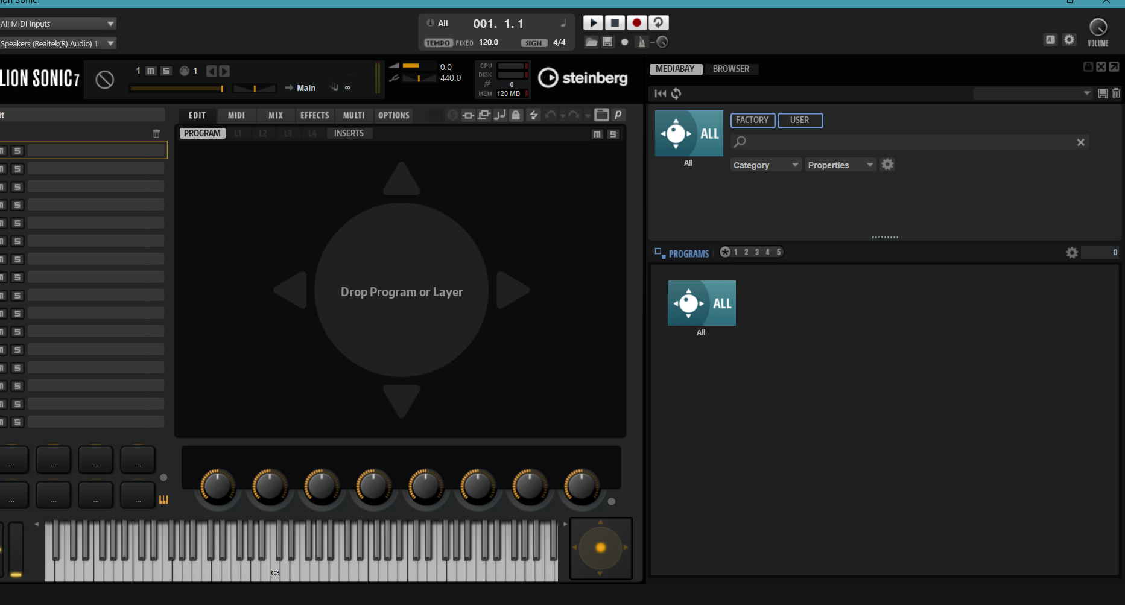Screen dimensions: 1125x605
Task: Solo the second slot in rack
Action: coord(17,169)
